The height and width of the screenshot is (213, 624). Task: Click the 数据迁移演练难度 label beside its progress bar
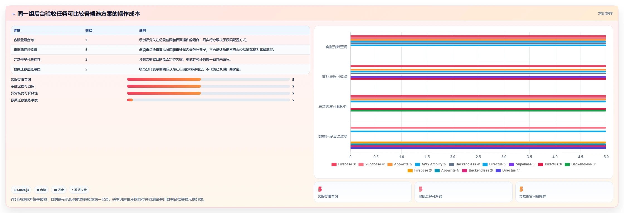point(24,100)
